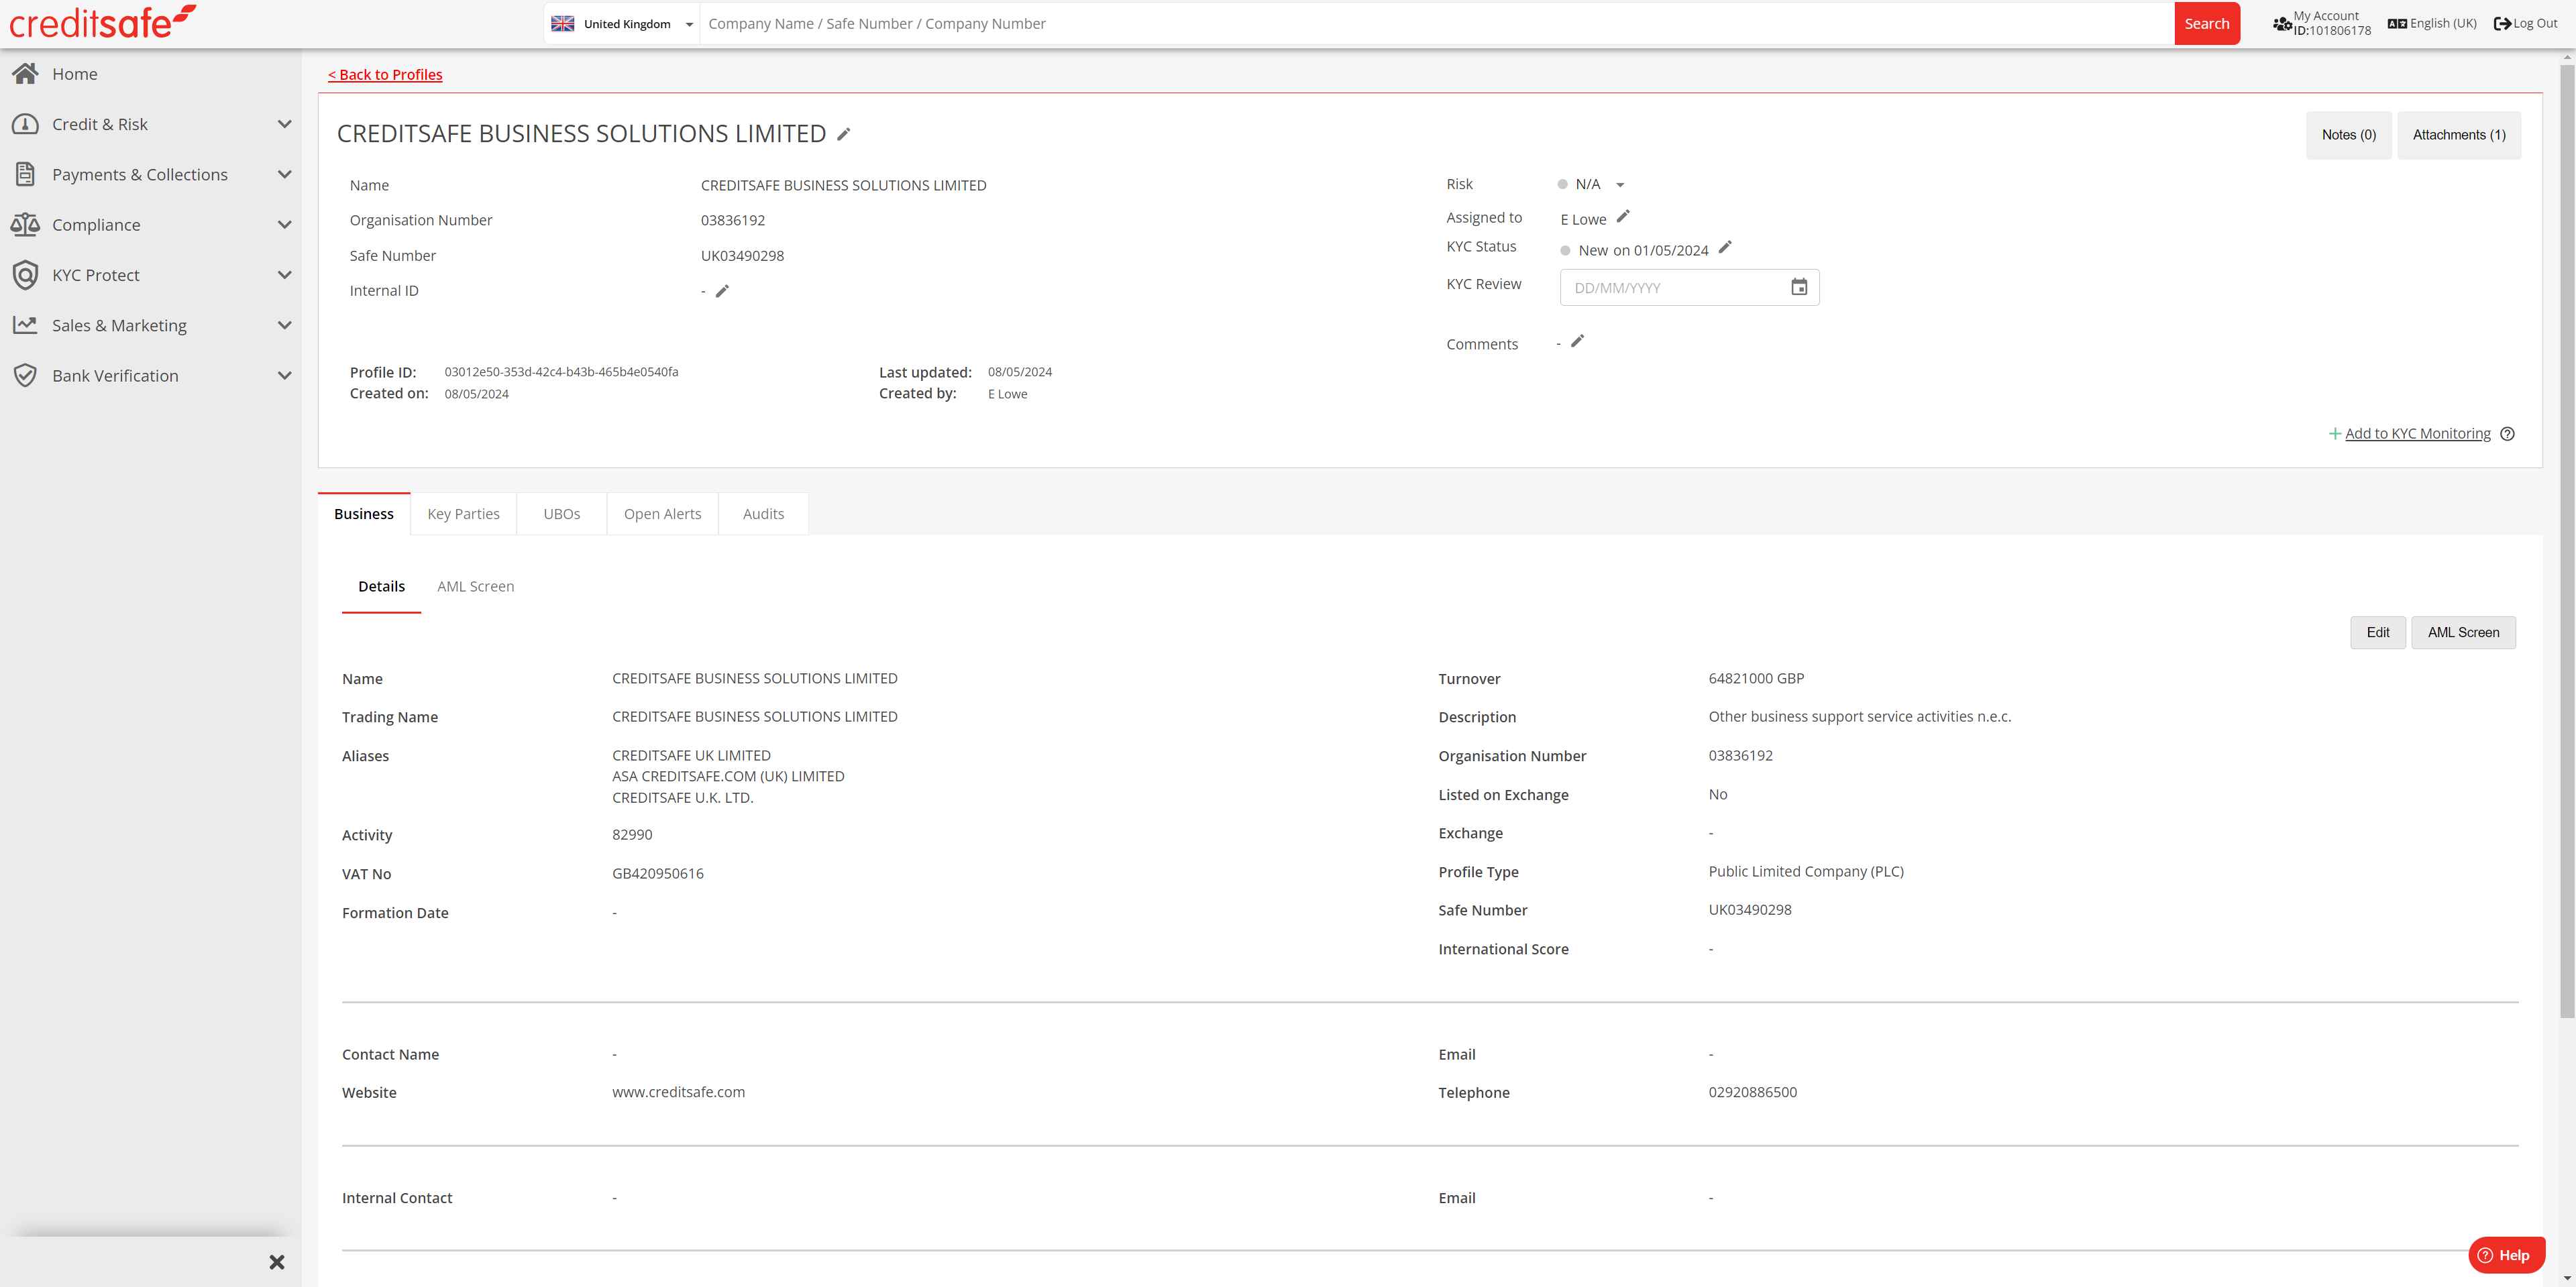Close the sidebar with the X icon
This screenshot has height=1287, width=2576.
pyautogui.click(x=277, y=1262)
